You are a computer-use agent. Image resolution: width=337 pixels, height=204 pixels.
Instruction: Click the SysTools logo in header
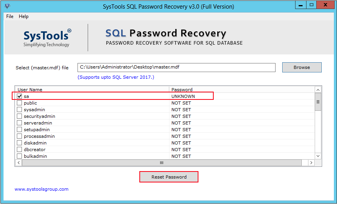(x=47, y=38)
